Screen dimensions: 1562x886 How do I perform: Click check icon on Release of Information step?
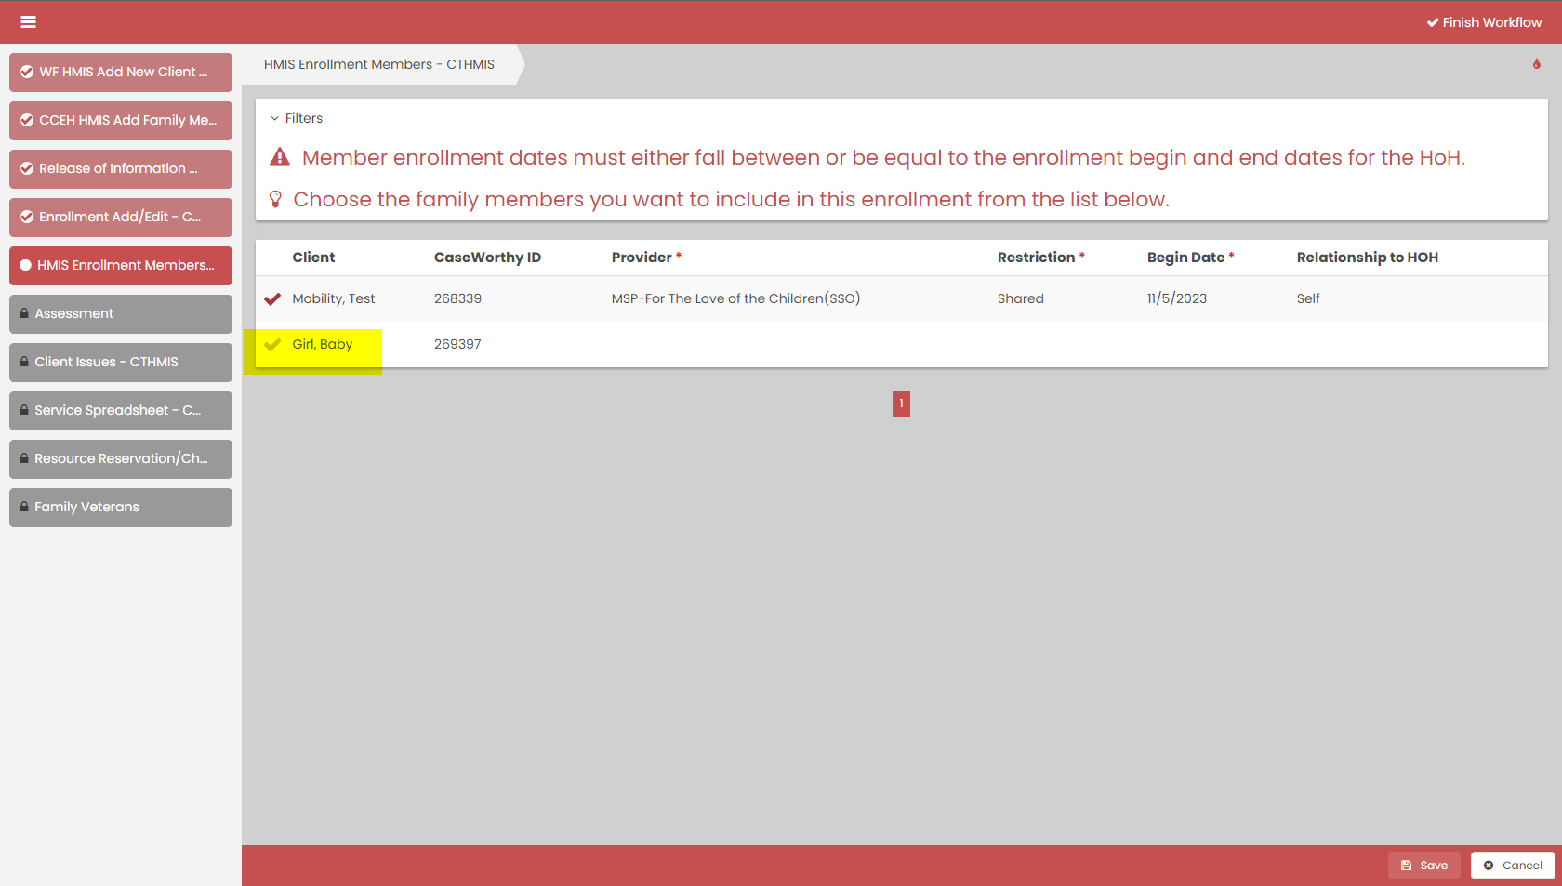pos(27,169)
